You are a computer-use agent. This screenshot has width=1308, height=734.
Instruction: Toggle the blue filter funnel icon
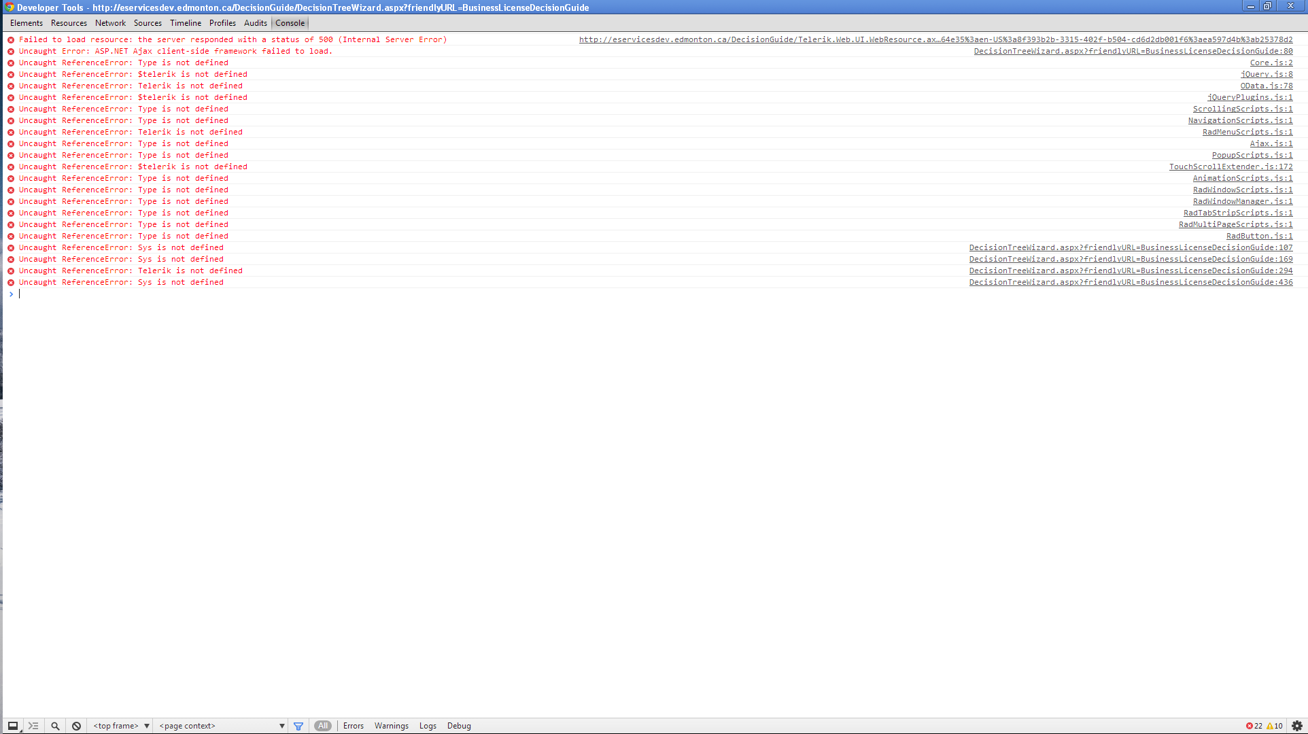[x=298, y=726]
